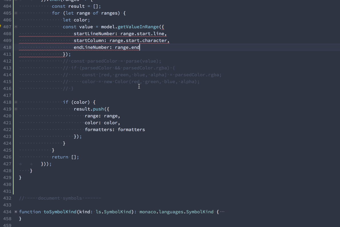Click the 'let color;' declaration
340x227 pixels.
[76, 20]
